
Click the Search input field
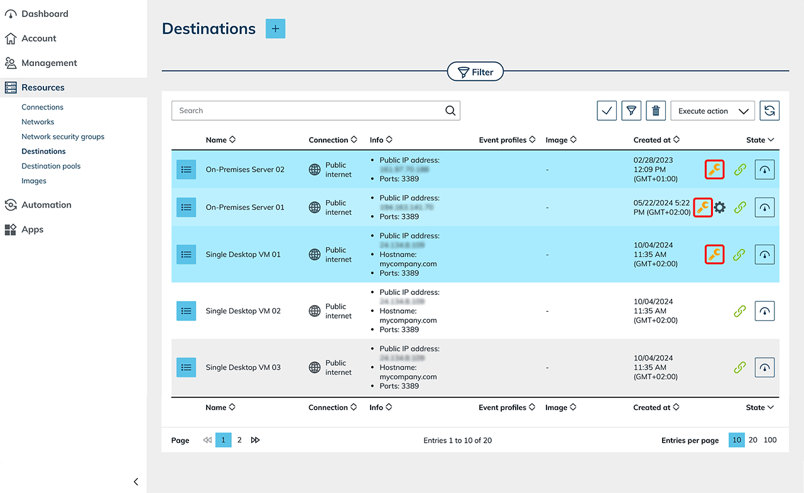[308, 111]
